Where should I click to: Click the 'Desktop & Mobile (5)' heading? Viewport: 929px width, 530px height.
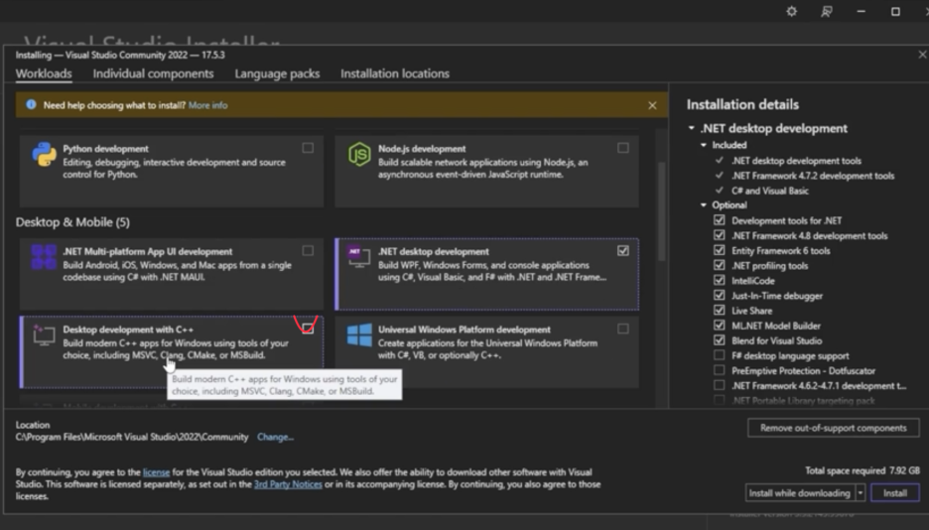coord(72,222)
